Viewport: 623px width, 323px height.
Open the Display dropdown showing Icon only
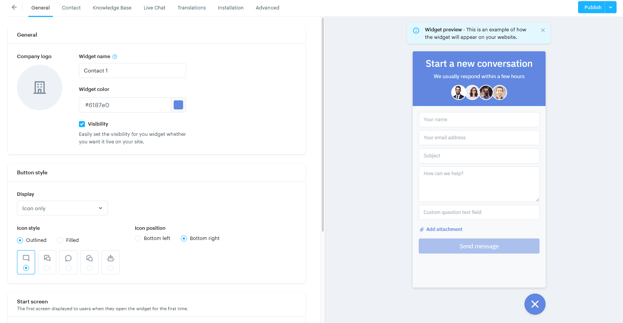point(62,208)
